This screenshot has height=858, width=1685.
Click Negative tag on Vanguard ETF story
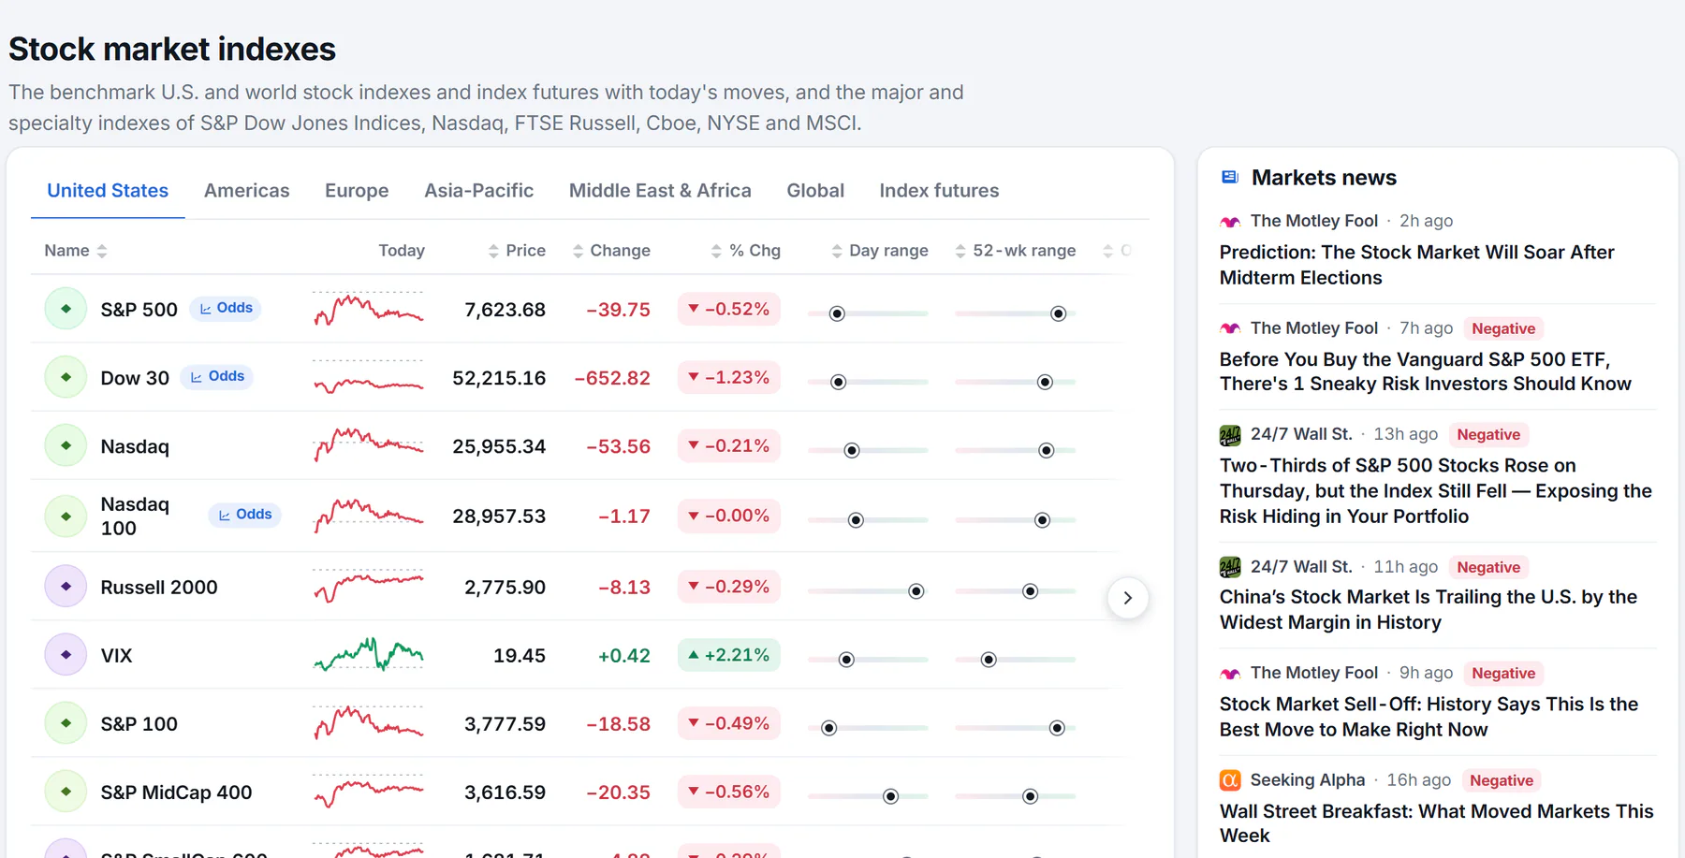click(x=1503, y=328)
